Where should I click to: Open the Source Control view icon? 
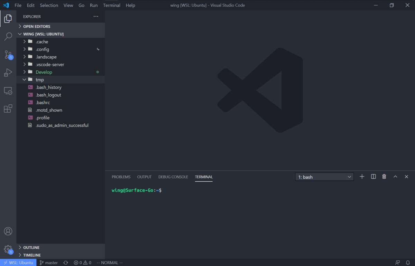point(8,55)
